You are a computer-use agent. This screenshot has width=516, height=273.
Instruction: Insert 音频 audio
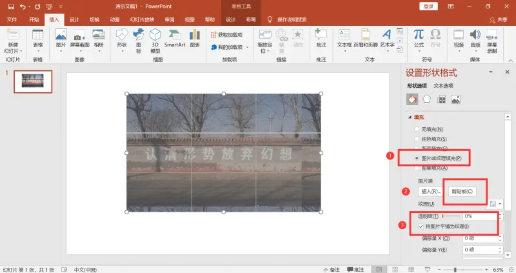pos(475,41)
